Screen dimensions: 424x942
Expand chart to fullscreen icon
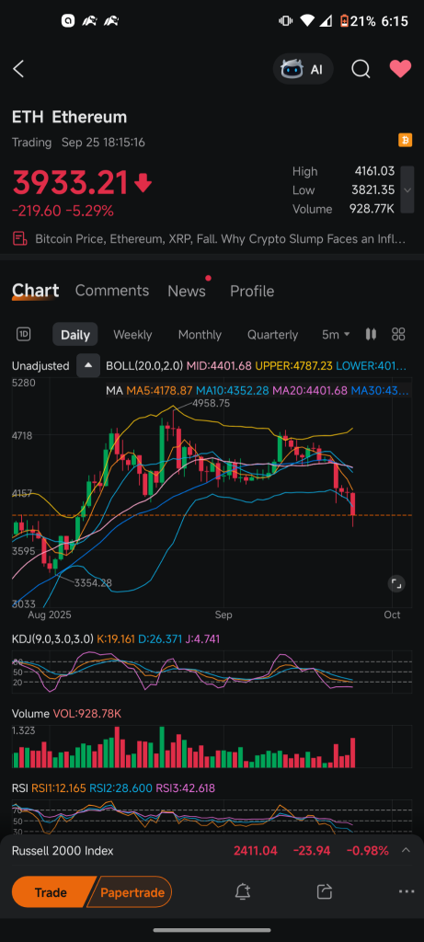tap(395, 583)
